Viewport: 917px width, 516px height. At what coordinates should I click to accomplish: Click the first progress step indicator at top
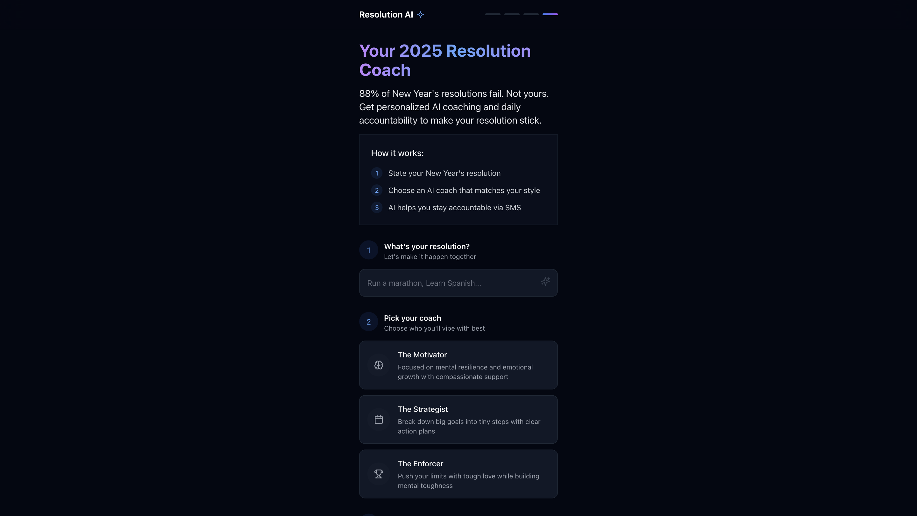click(493, 14)
